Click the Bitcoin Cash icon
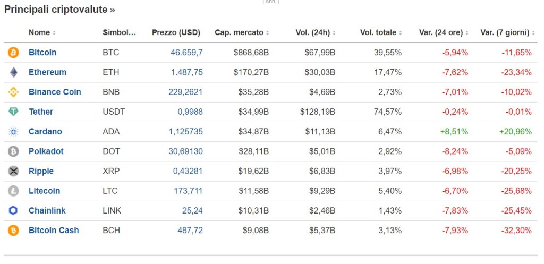This screenshot has height=264, width=544. (x=13, y=231)
